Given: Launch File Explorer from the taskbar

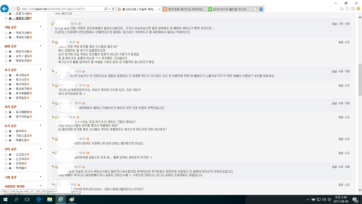Looking at the screenshot, I should click(49, 199).
